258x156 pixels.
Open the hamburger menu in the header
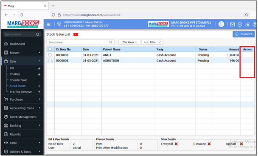pyautogui.click(x=48, y=24)
